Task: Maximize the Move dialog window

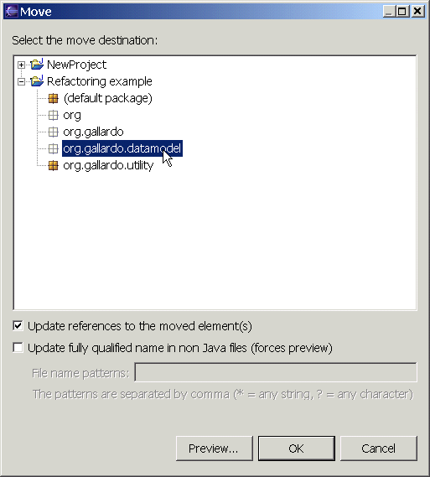Action: pyautogui.click(x=402, y=11)
